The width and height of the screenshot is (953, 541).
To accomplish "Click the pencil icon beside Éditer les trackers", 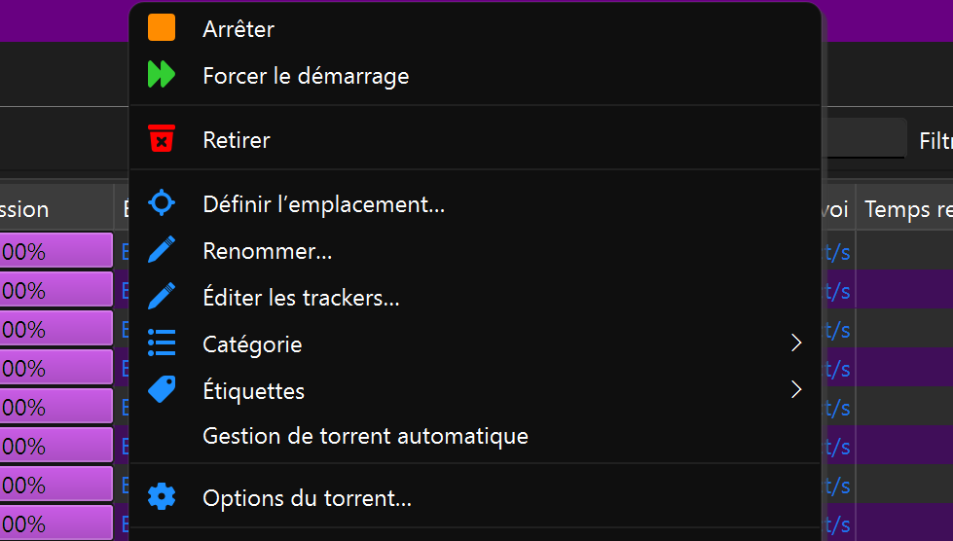I will (x=161, y=297).
